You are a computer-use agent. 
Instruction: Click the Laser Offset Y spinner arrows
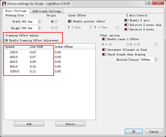point(117,27)
